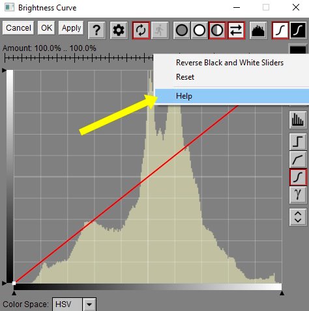
Task: Select the white circle mode icon
Action: point(199,30)
